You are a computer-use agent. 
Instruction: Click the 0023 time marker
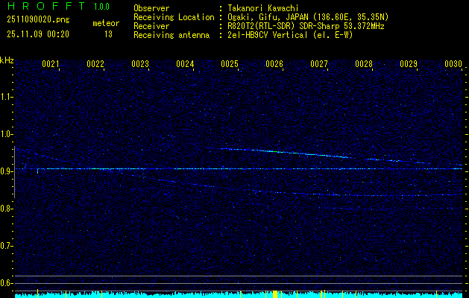(140, 64)
